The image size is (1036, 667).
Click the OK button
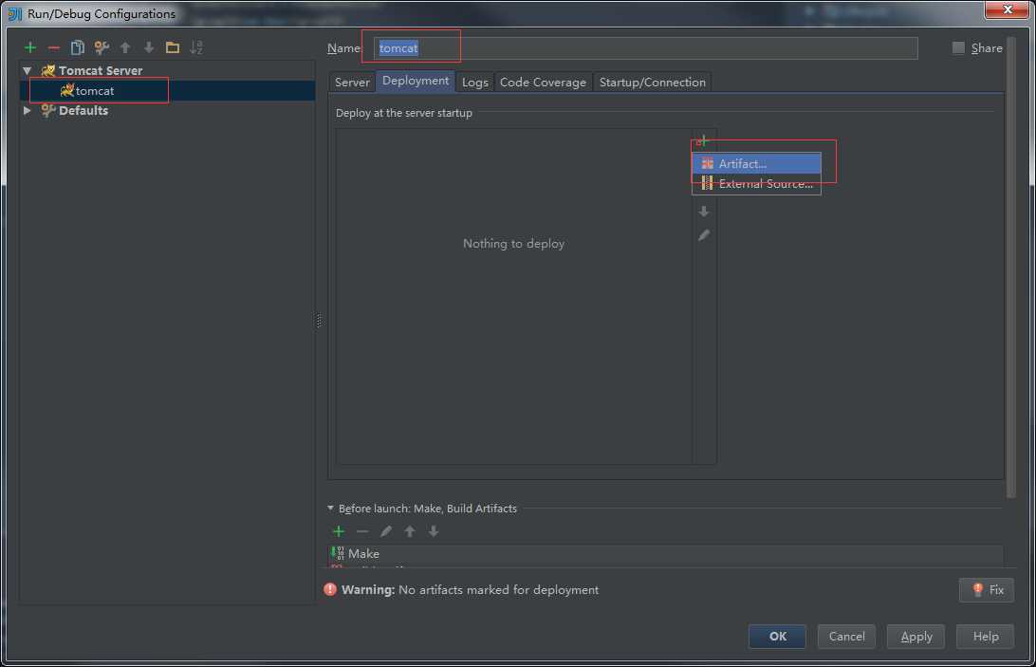(777, 636)
